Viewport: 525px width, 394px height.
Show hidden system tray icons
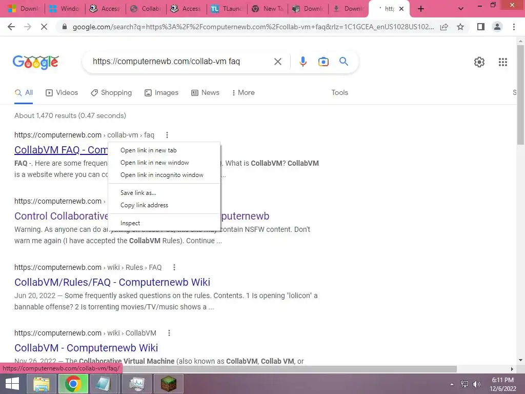(452, 384)
